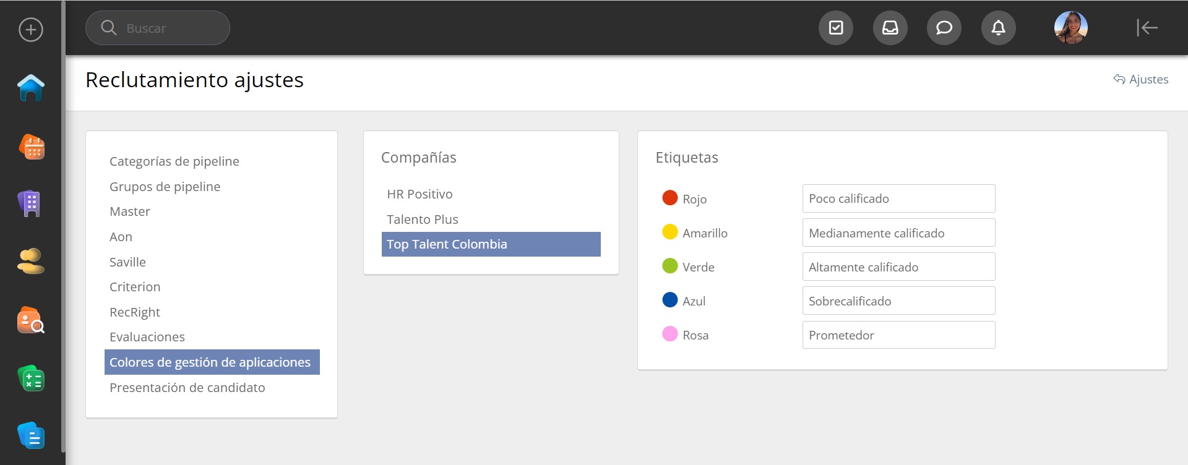1188x465 pixels.
Task: Go back via the Ajustes link
Action: [x=1141, y=79]
